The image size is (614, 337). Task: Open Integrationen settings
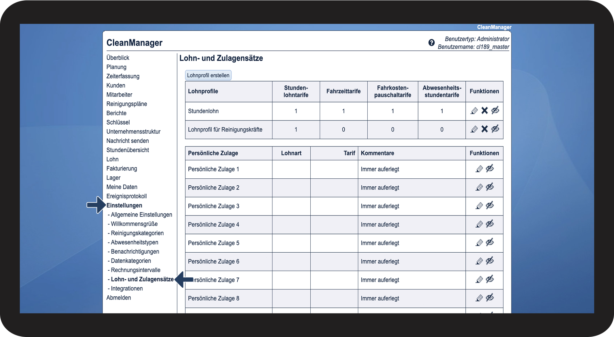tap(127, 288)
